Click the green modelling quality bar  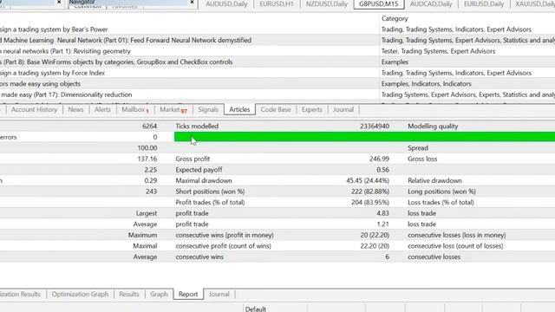[x=364, y=137]
